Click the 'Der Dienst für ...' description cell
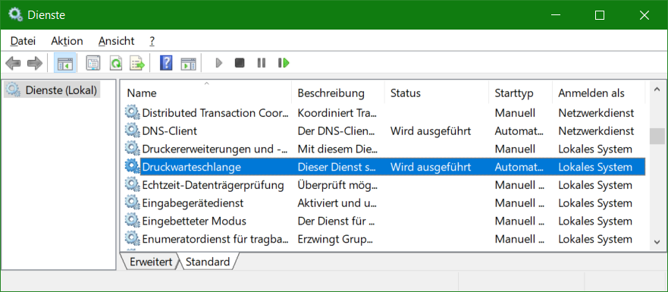668x292 pixels. click(336, 221)
